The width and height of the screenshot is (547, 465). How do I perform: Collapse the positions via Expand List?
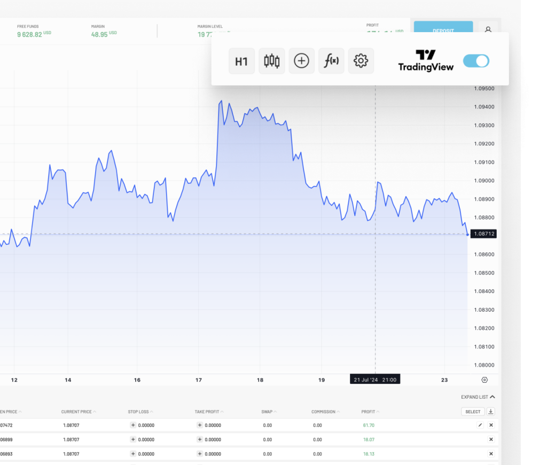click(x=478, y=397)
